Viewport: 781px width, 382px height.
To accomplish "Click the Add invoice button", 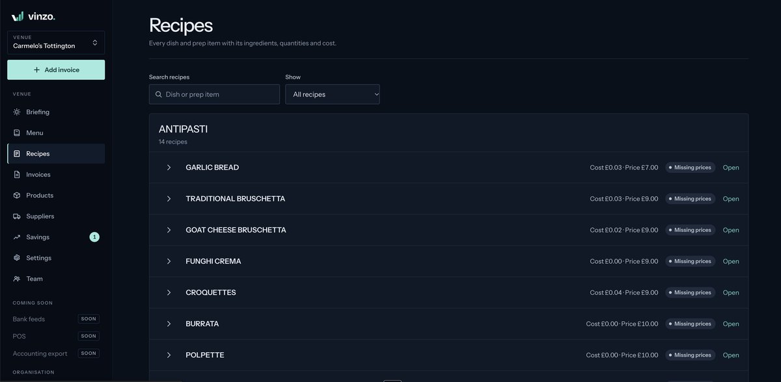I will pos(56,70).
